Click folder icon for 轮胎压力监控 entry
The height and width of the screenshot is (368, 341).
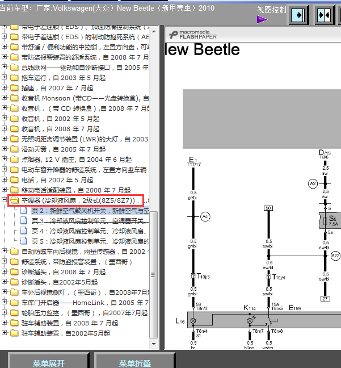(x=14, y=312)
